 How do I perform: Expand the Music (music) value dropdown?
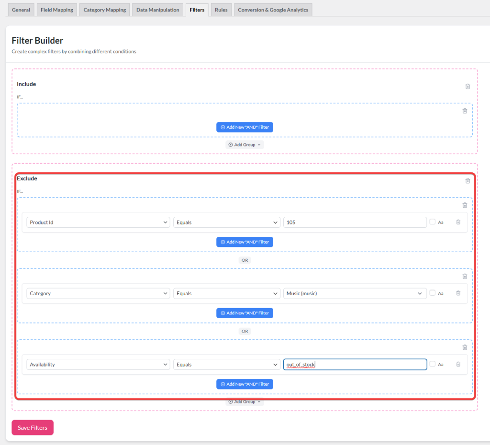(x=354, y=293)
